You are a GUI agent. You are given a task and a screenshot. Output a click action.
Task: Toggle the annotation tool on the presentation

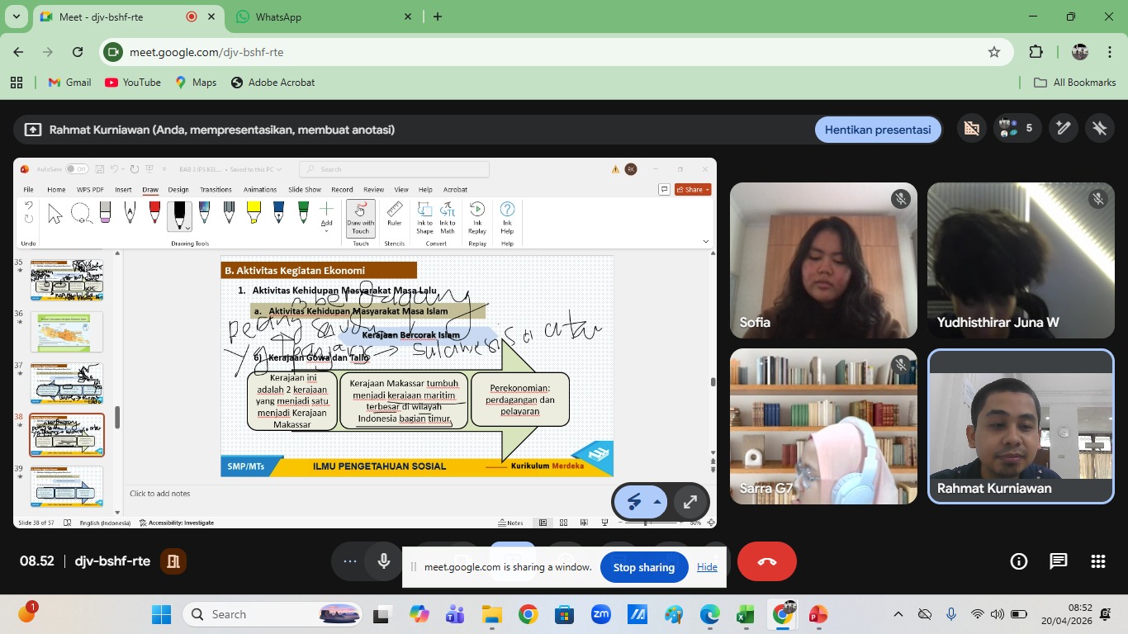point(634,501)
